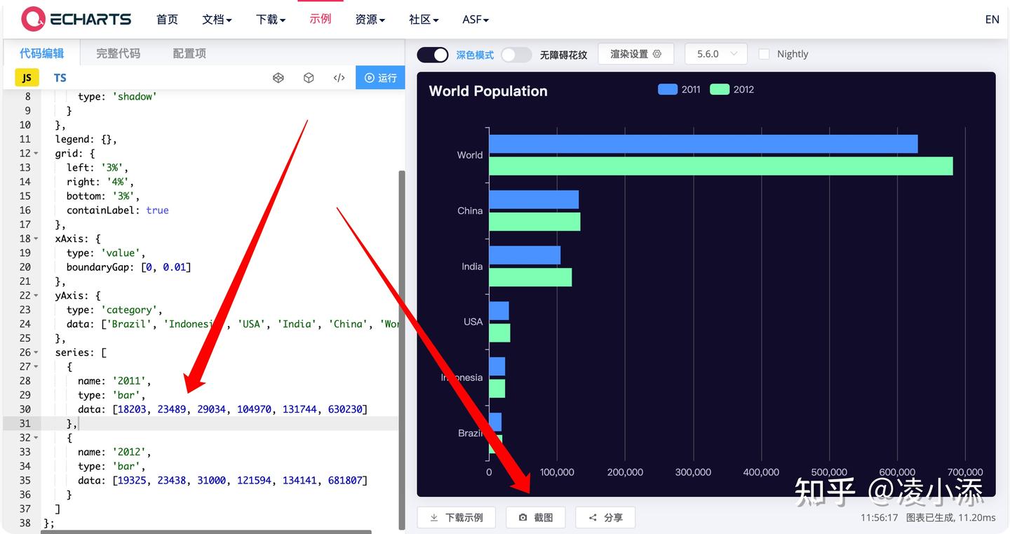Click the World 2012 green bar

pos(721,166)
